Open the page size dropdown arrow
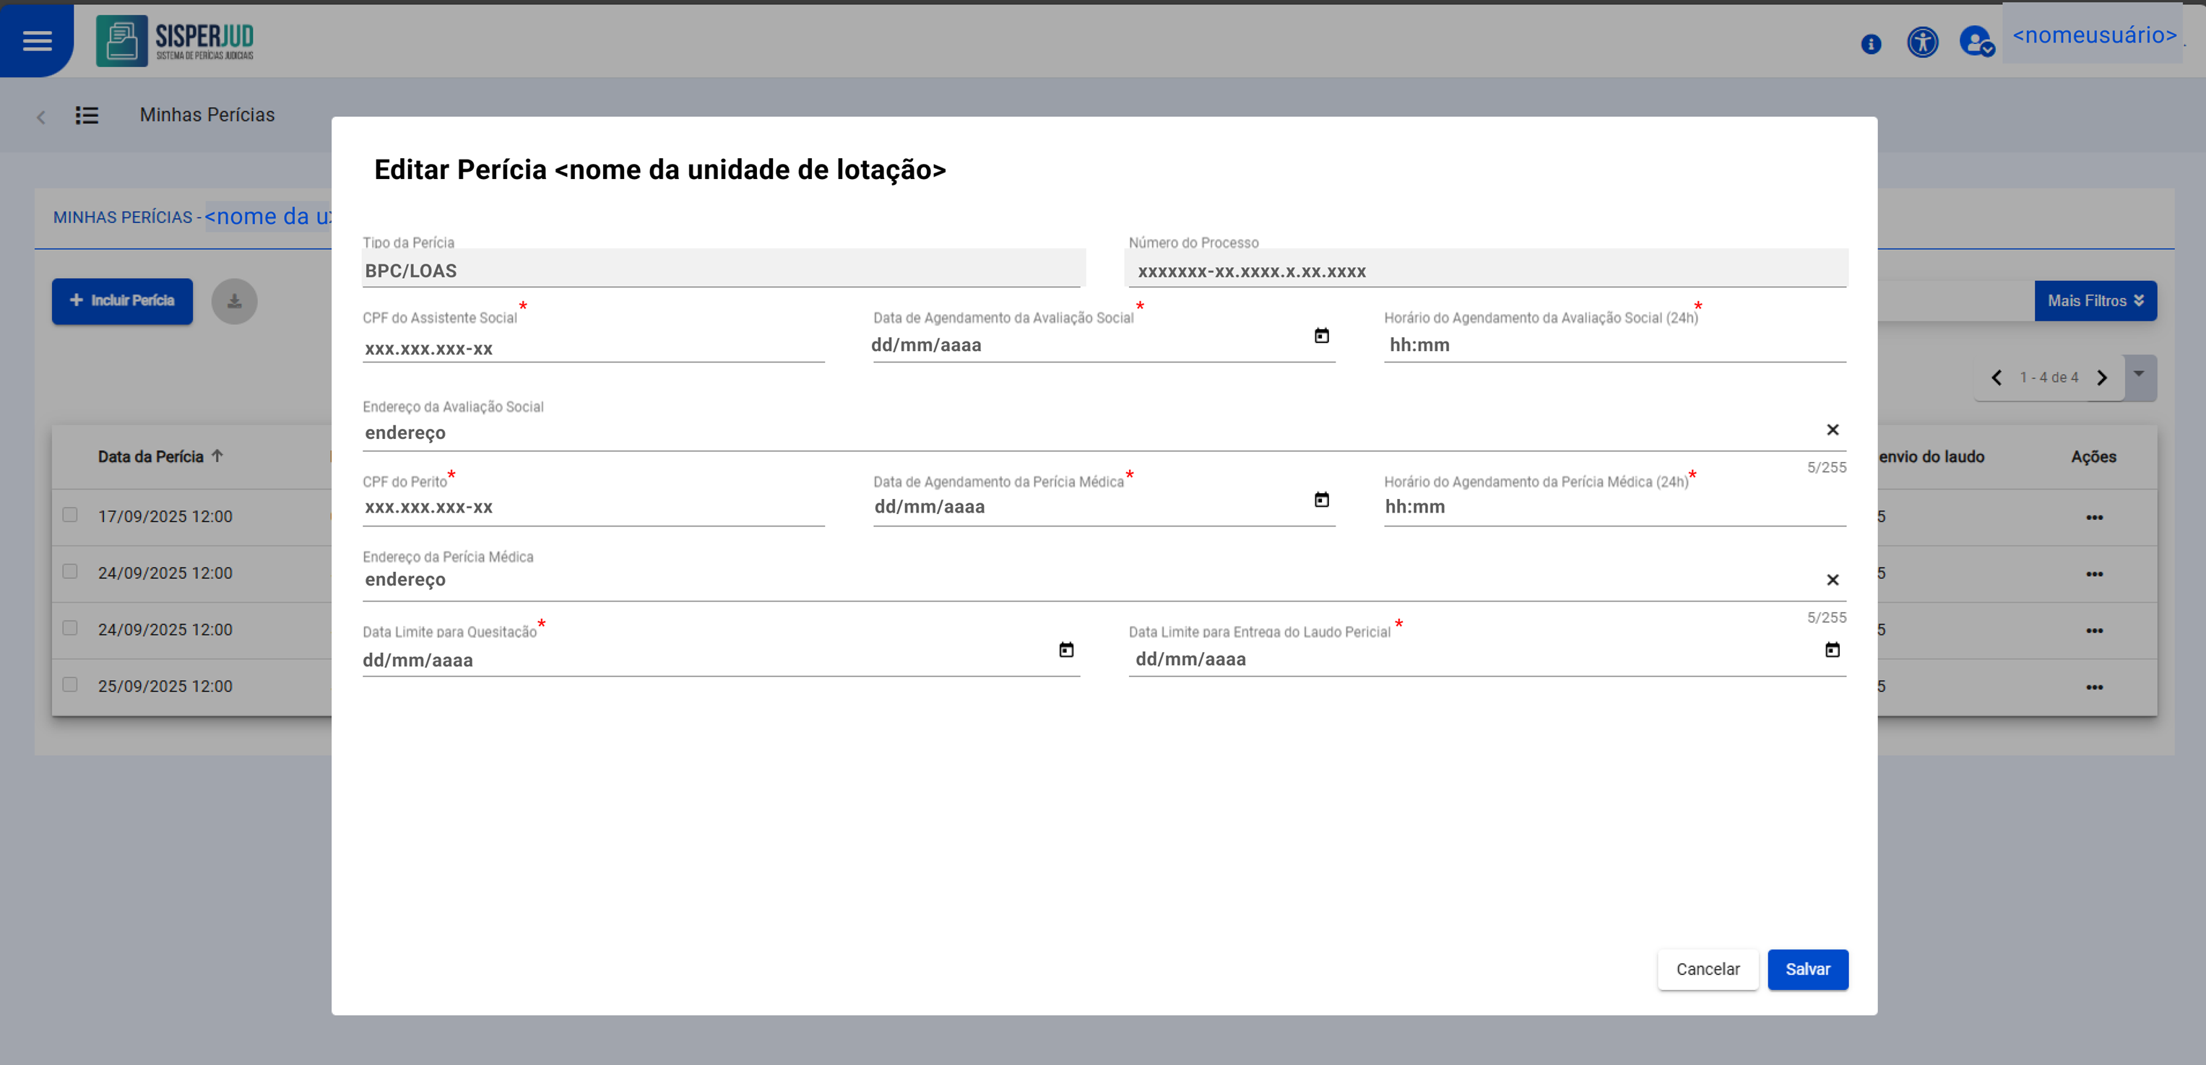 coord(2138,374)
